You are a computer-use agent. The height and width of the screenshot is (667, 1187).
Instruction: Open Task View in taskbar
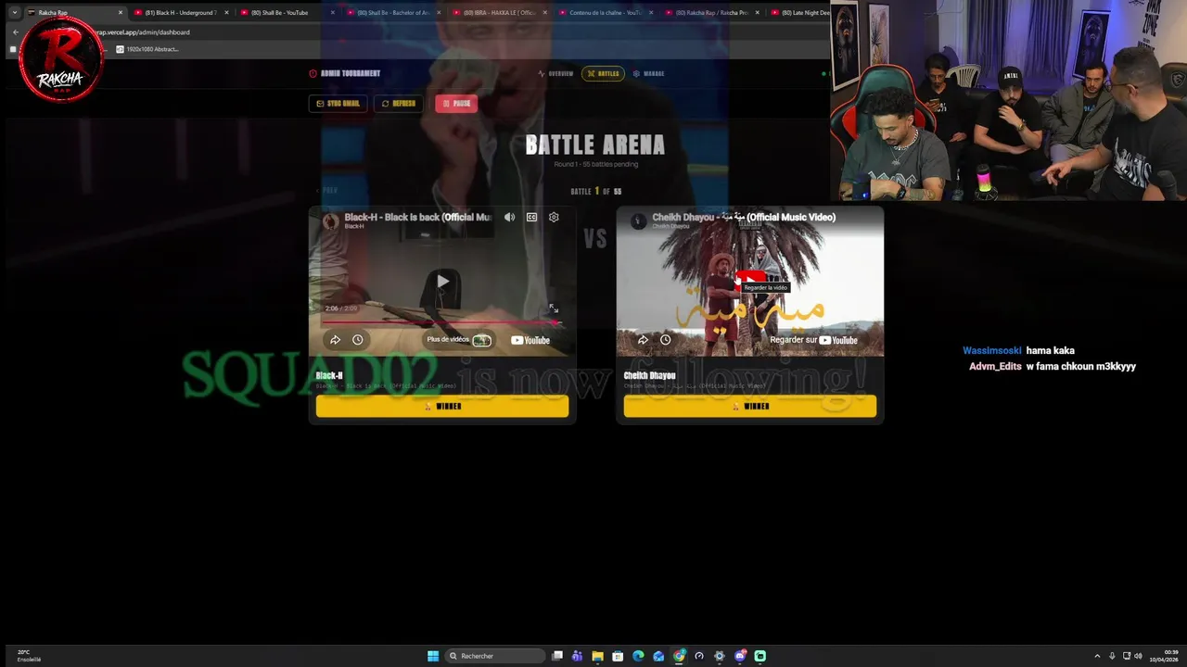(x=557, y=656)
